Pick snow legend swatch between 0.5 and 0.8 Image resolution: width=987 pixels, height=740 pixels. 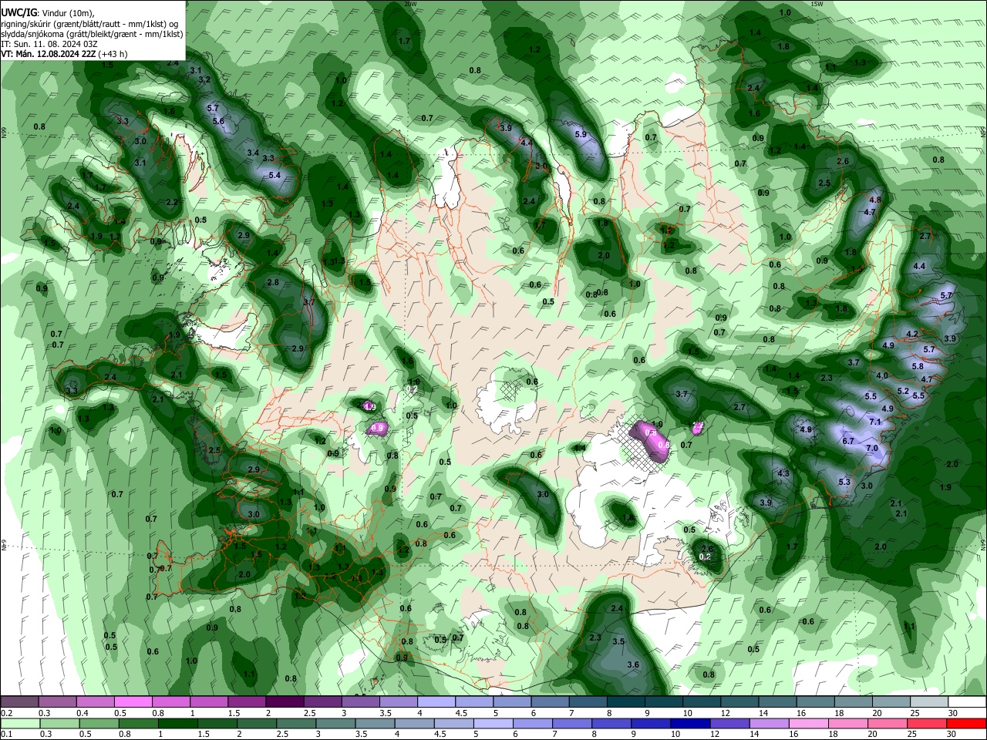pyautogui.click(x=133, y=702)
